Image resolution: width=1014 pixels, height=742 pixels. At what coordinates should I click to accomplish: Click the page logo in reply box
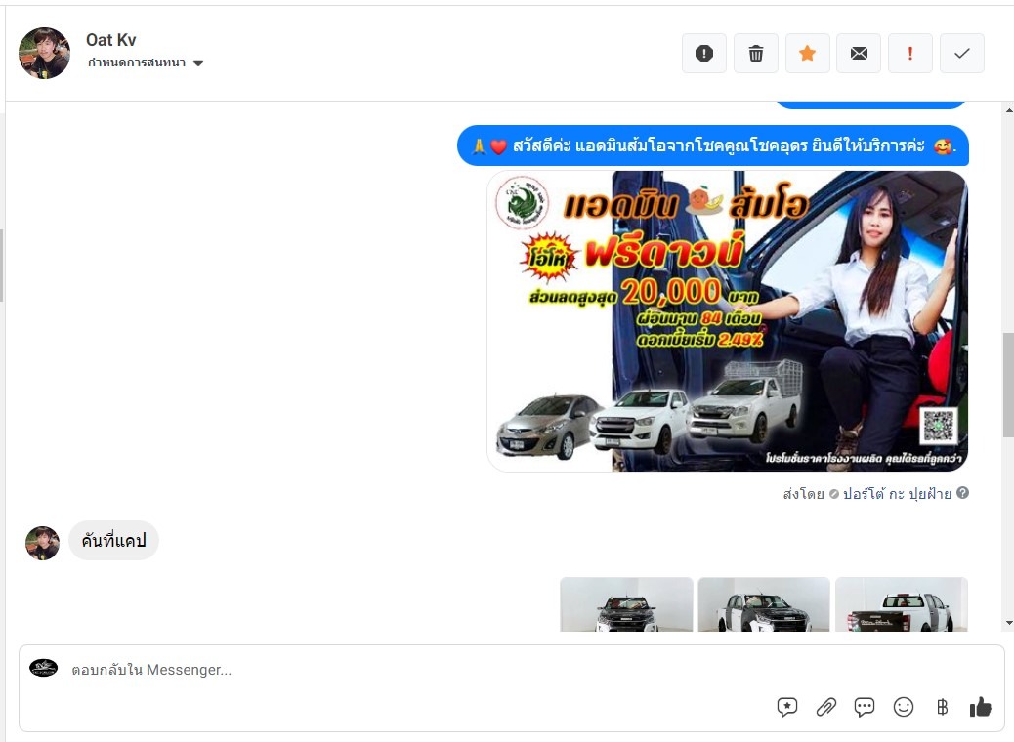[x=43, y=669]
